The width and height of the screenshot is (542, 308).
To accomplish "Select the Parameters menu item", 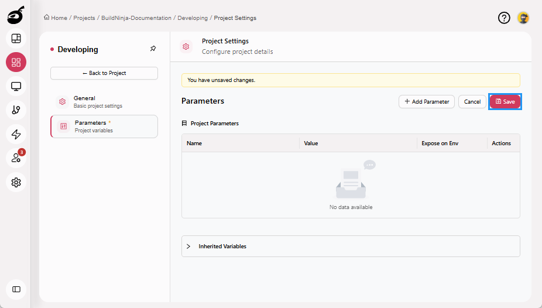I will pos(104,126).
